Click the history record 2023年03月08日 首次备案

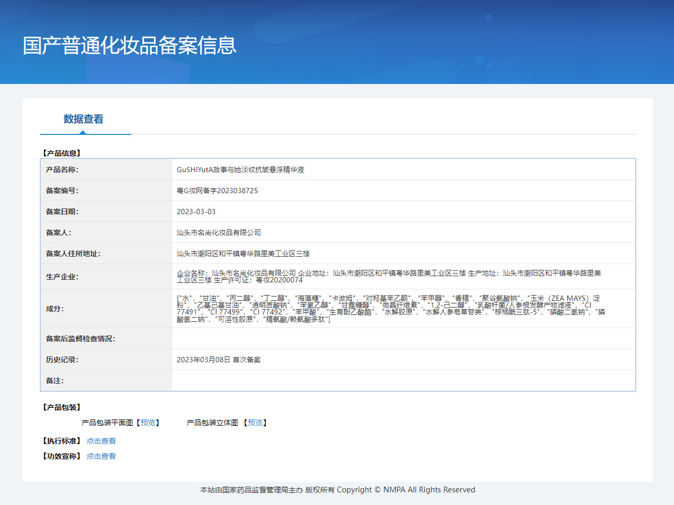[x=219, y=360]
